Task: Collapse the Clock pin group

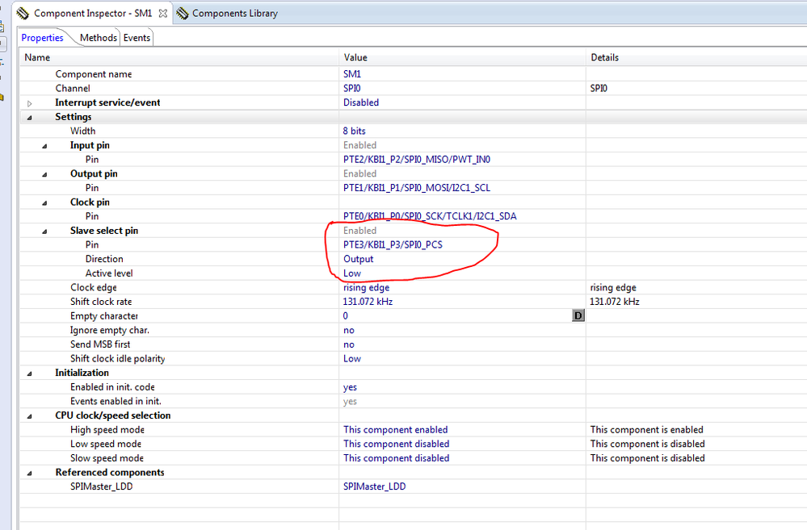Action: point(44,203)
